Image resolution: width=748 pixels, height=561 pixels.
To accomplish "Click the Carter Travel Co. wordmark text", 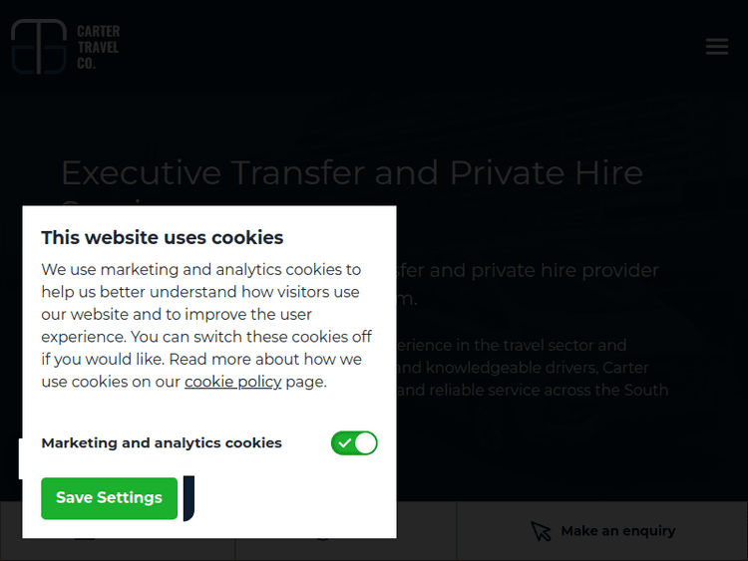I will (x=98, y=47).
